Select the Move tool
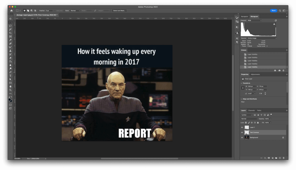The height and width of the screenshot is (170, 296). [10, 19]
